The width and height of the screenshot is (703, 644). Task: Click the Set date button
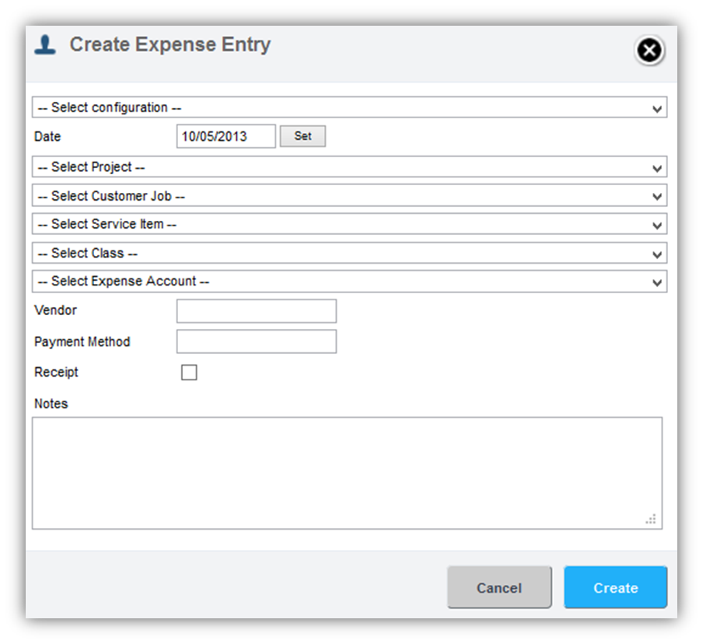click(x=303, y=136)
